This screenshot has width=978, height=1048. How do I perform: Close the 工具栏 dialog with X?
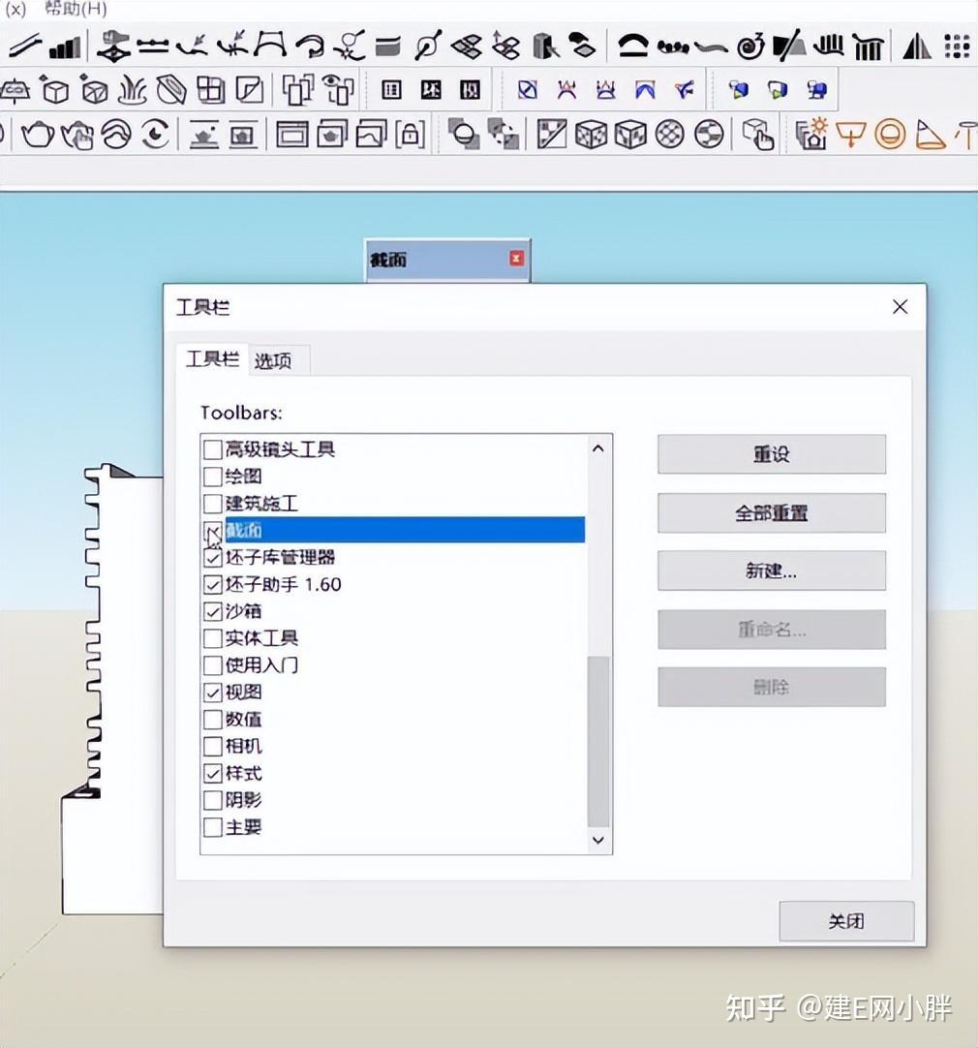900,307
